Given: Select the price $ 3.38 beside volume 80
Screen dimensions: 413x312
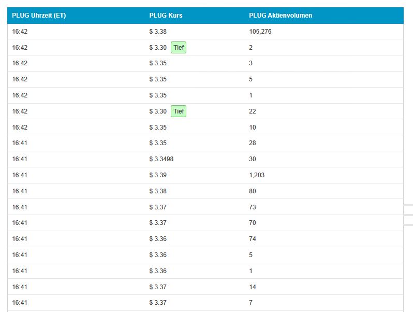Looking at the screenshot, I should pyautogui.click(x=158, y=191).
